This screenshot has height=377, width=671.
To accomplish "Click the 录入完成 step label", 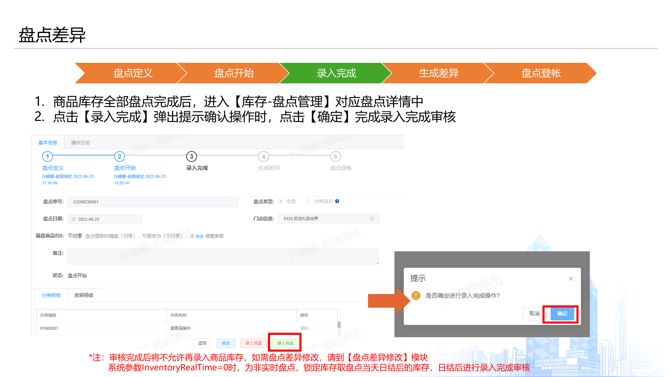I will (197, 168).
